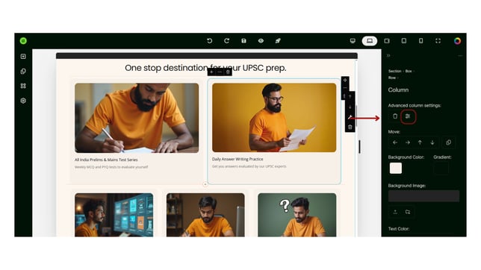Open the blocks grid icon in sidebar
This screenshot has width=481, height=270.
[23, 86]
